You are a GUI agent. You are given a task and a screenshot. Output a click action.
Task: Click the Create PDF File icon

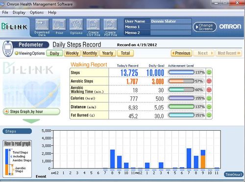pos(110,27)
